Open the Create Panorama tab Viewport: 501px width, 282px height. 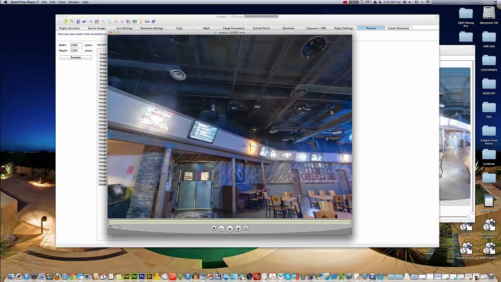pos(398,28)
